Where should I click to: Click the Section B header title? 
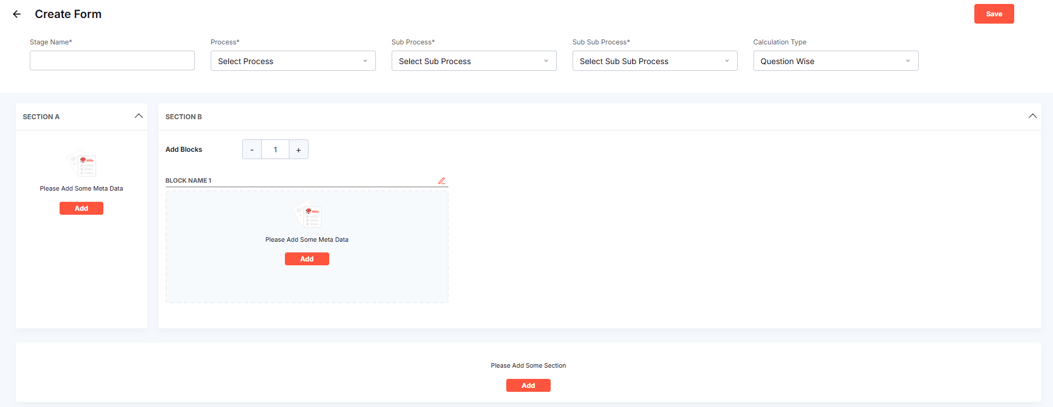click(184, 117)
